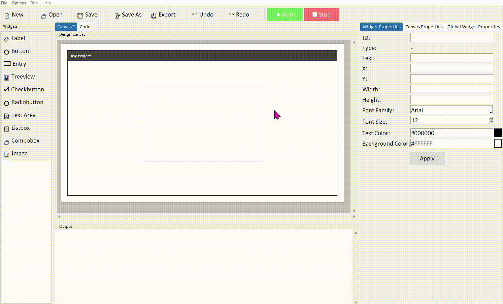Open the black Text Color swatch

[x=498, y=133]
